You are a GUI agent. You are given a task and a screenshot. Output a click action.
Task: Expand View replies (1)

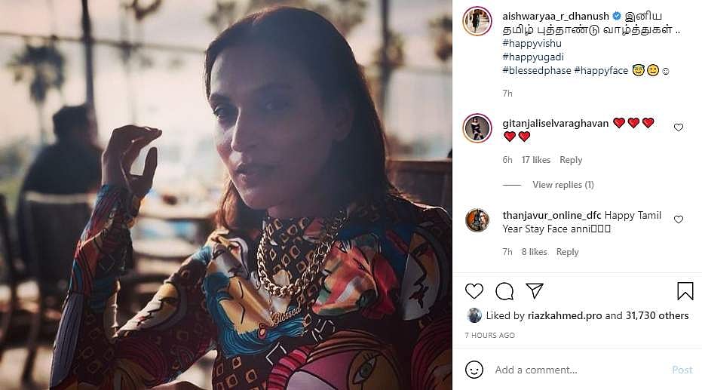pyautogui.click(x=563, y=185)
